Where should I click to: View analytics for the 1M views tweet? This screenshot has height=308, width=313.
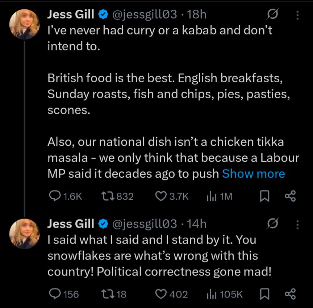click(x=211, y=196)
